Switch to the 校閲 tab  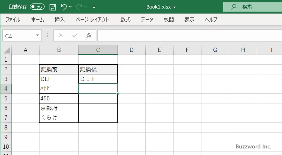169,19
